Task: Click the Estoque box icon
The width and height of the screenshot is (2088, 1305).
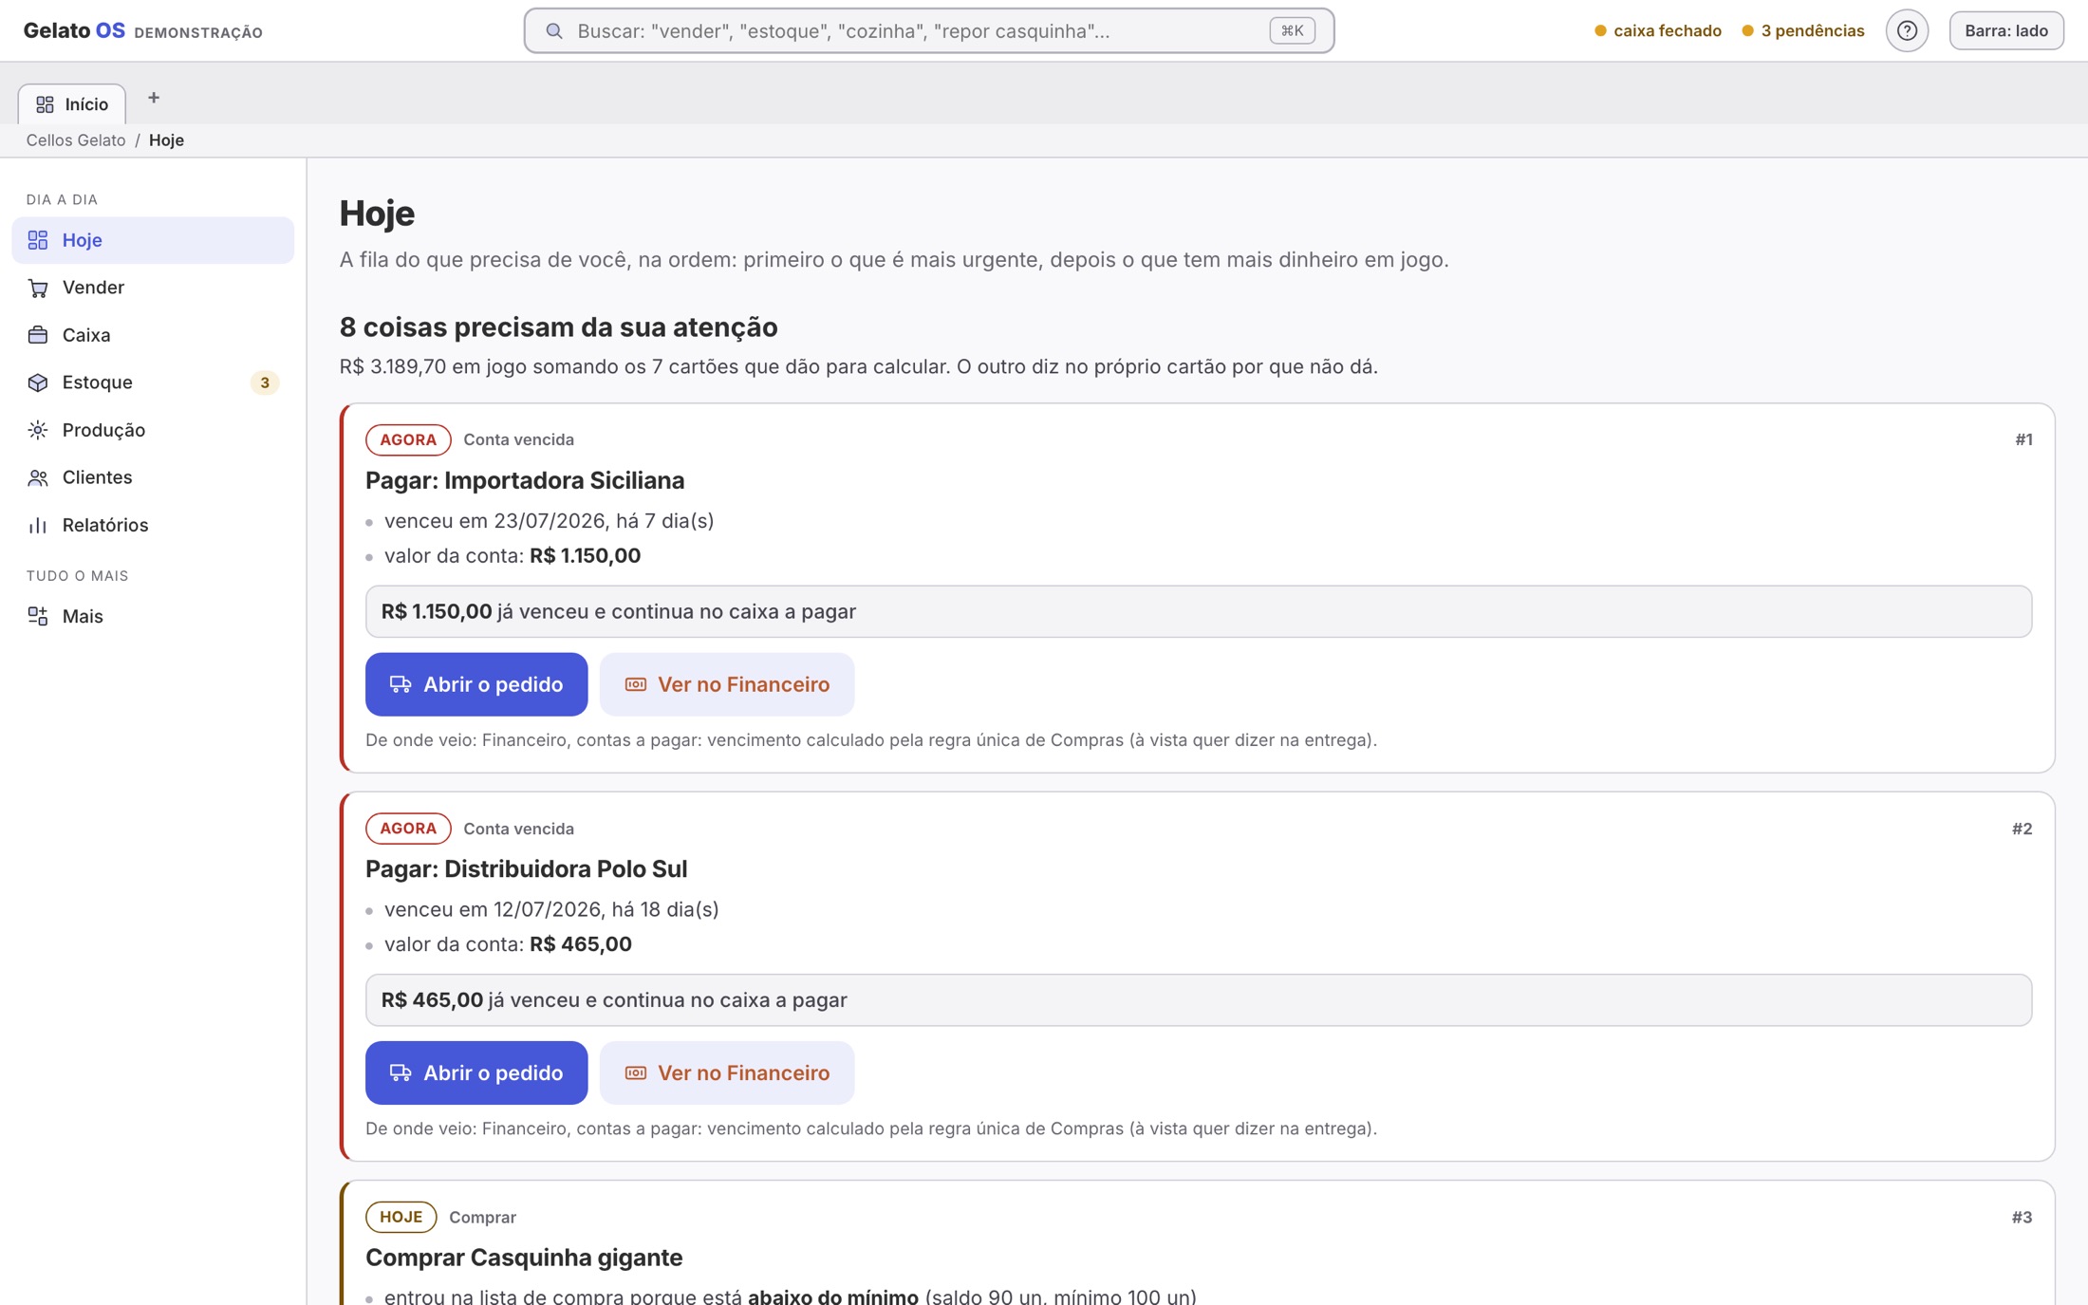Action: (x=38, y=382)
